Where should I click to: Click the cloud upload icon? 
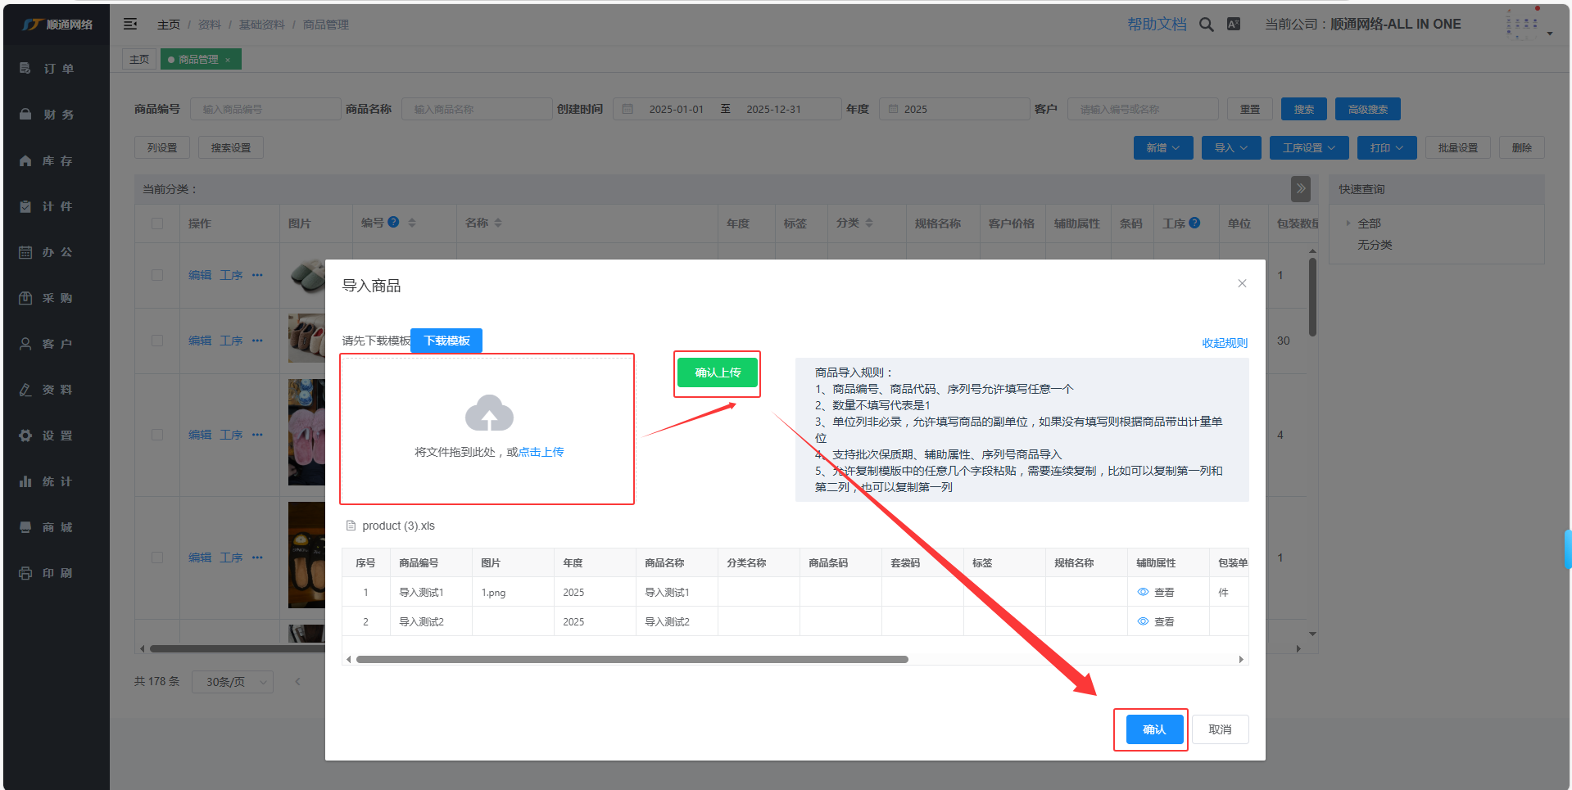click(489, 413)
